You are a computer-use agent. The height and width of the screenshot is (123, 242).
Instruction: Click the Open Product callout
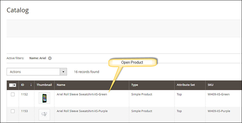(x=132, y=62)
